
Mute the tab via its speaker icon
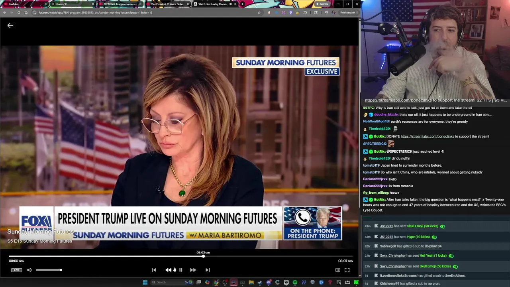230,4
